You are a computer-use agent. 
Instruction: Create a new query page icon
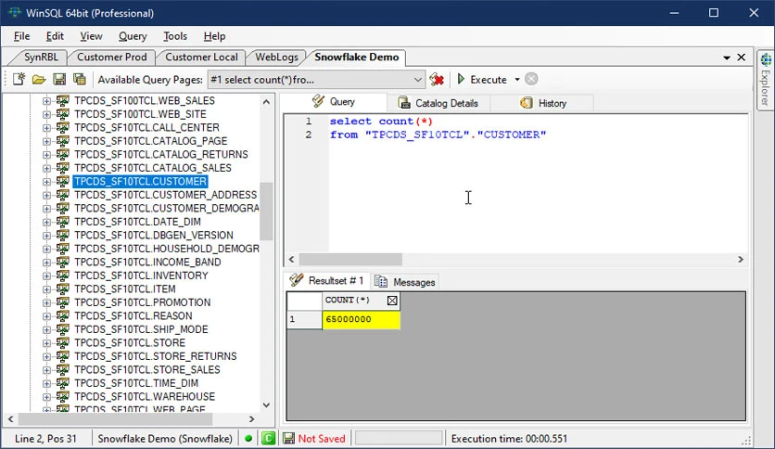(x=19, y=79)
